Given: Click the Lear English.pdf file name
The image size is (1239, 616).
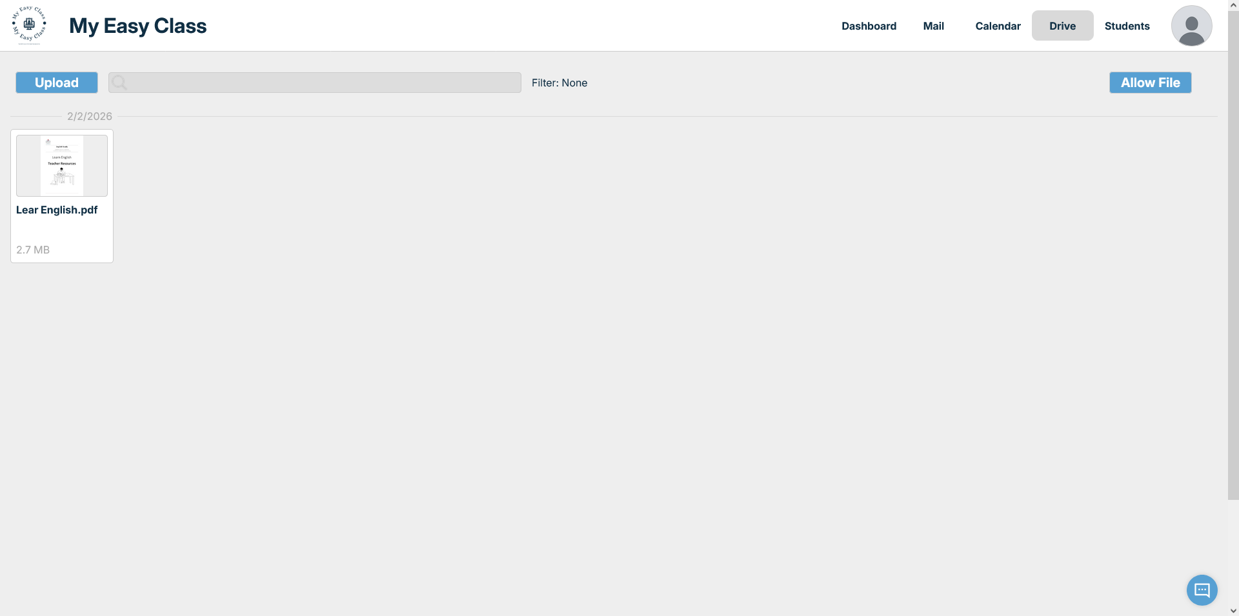Looking at the screenshot, I should (57, 210).
